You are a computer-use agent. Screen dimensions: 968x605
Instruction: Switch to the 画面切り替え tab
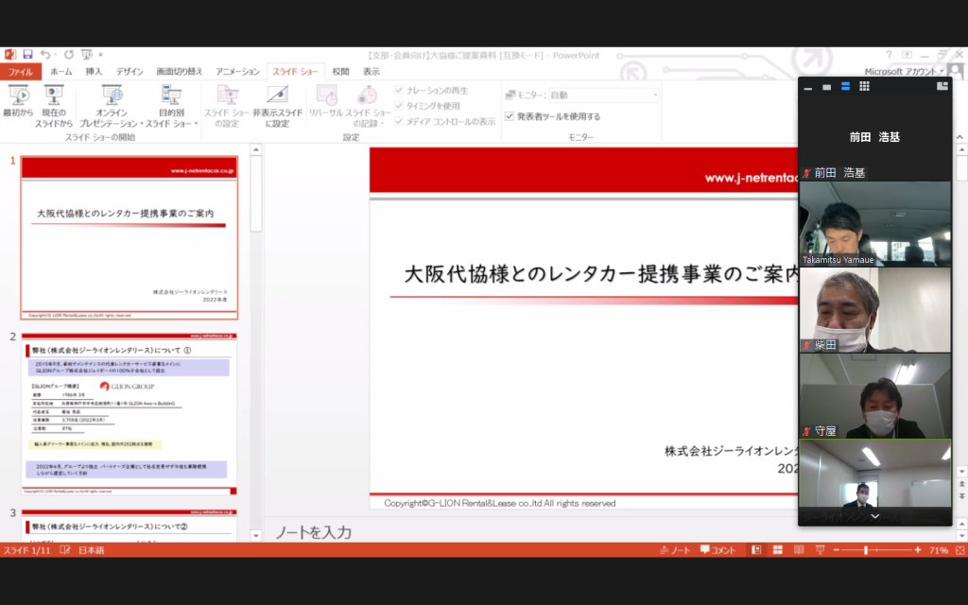[x=179, y=72]
